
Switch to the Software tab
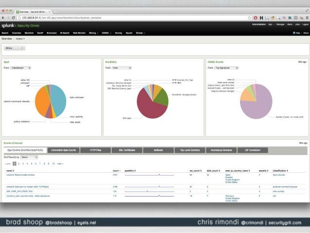coord(158,150)
